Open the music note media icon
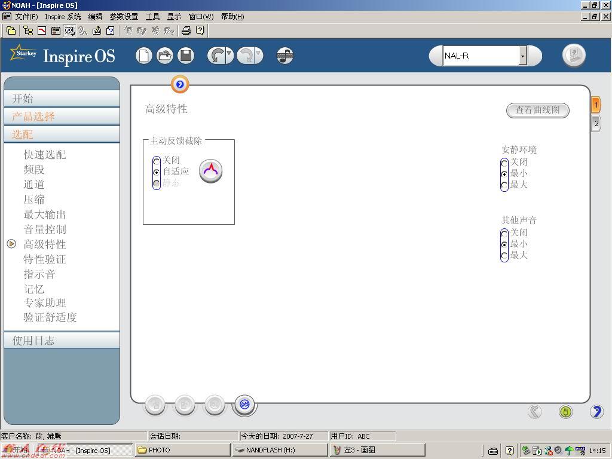The width and height of the screenshot is (612, 459). pos(285,56)
